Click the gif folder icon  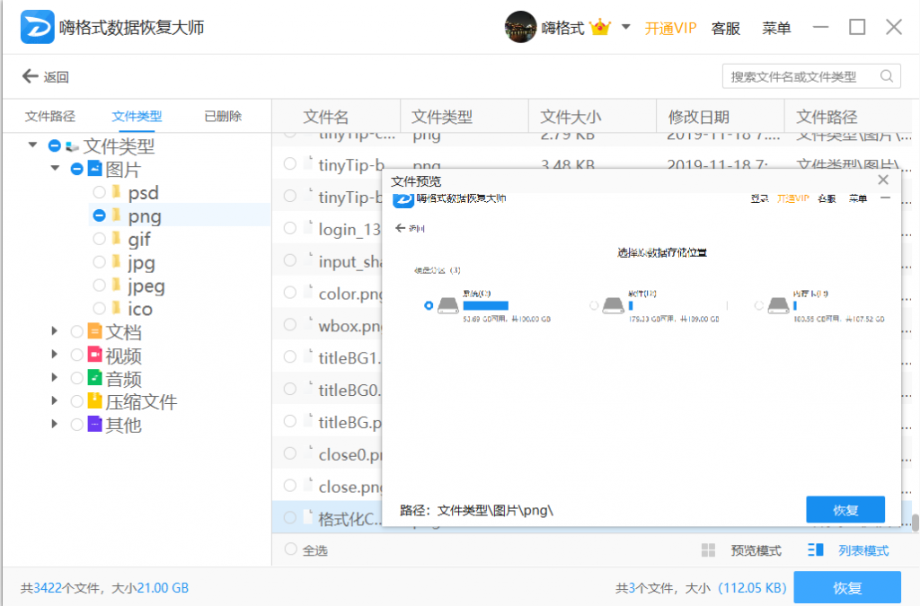[x=116, y=239]
